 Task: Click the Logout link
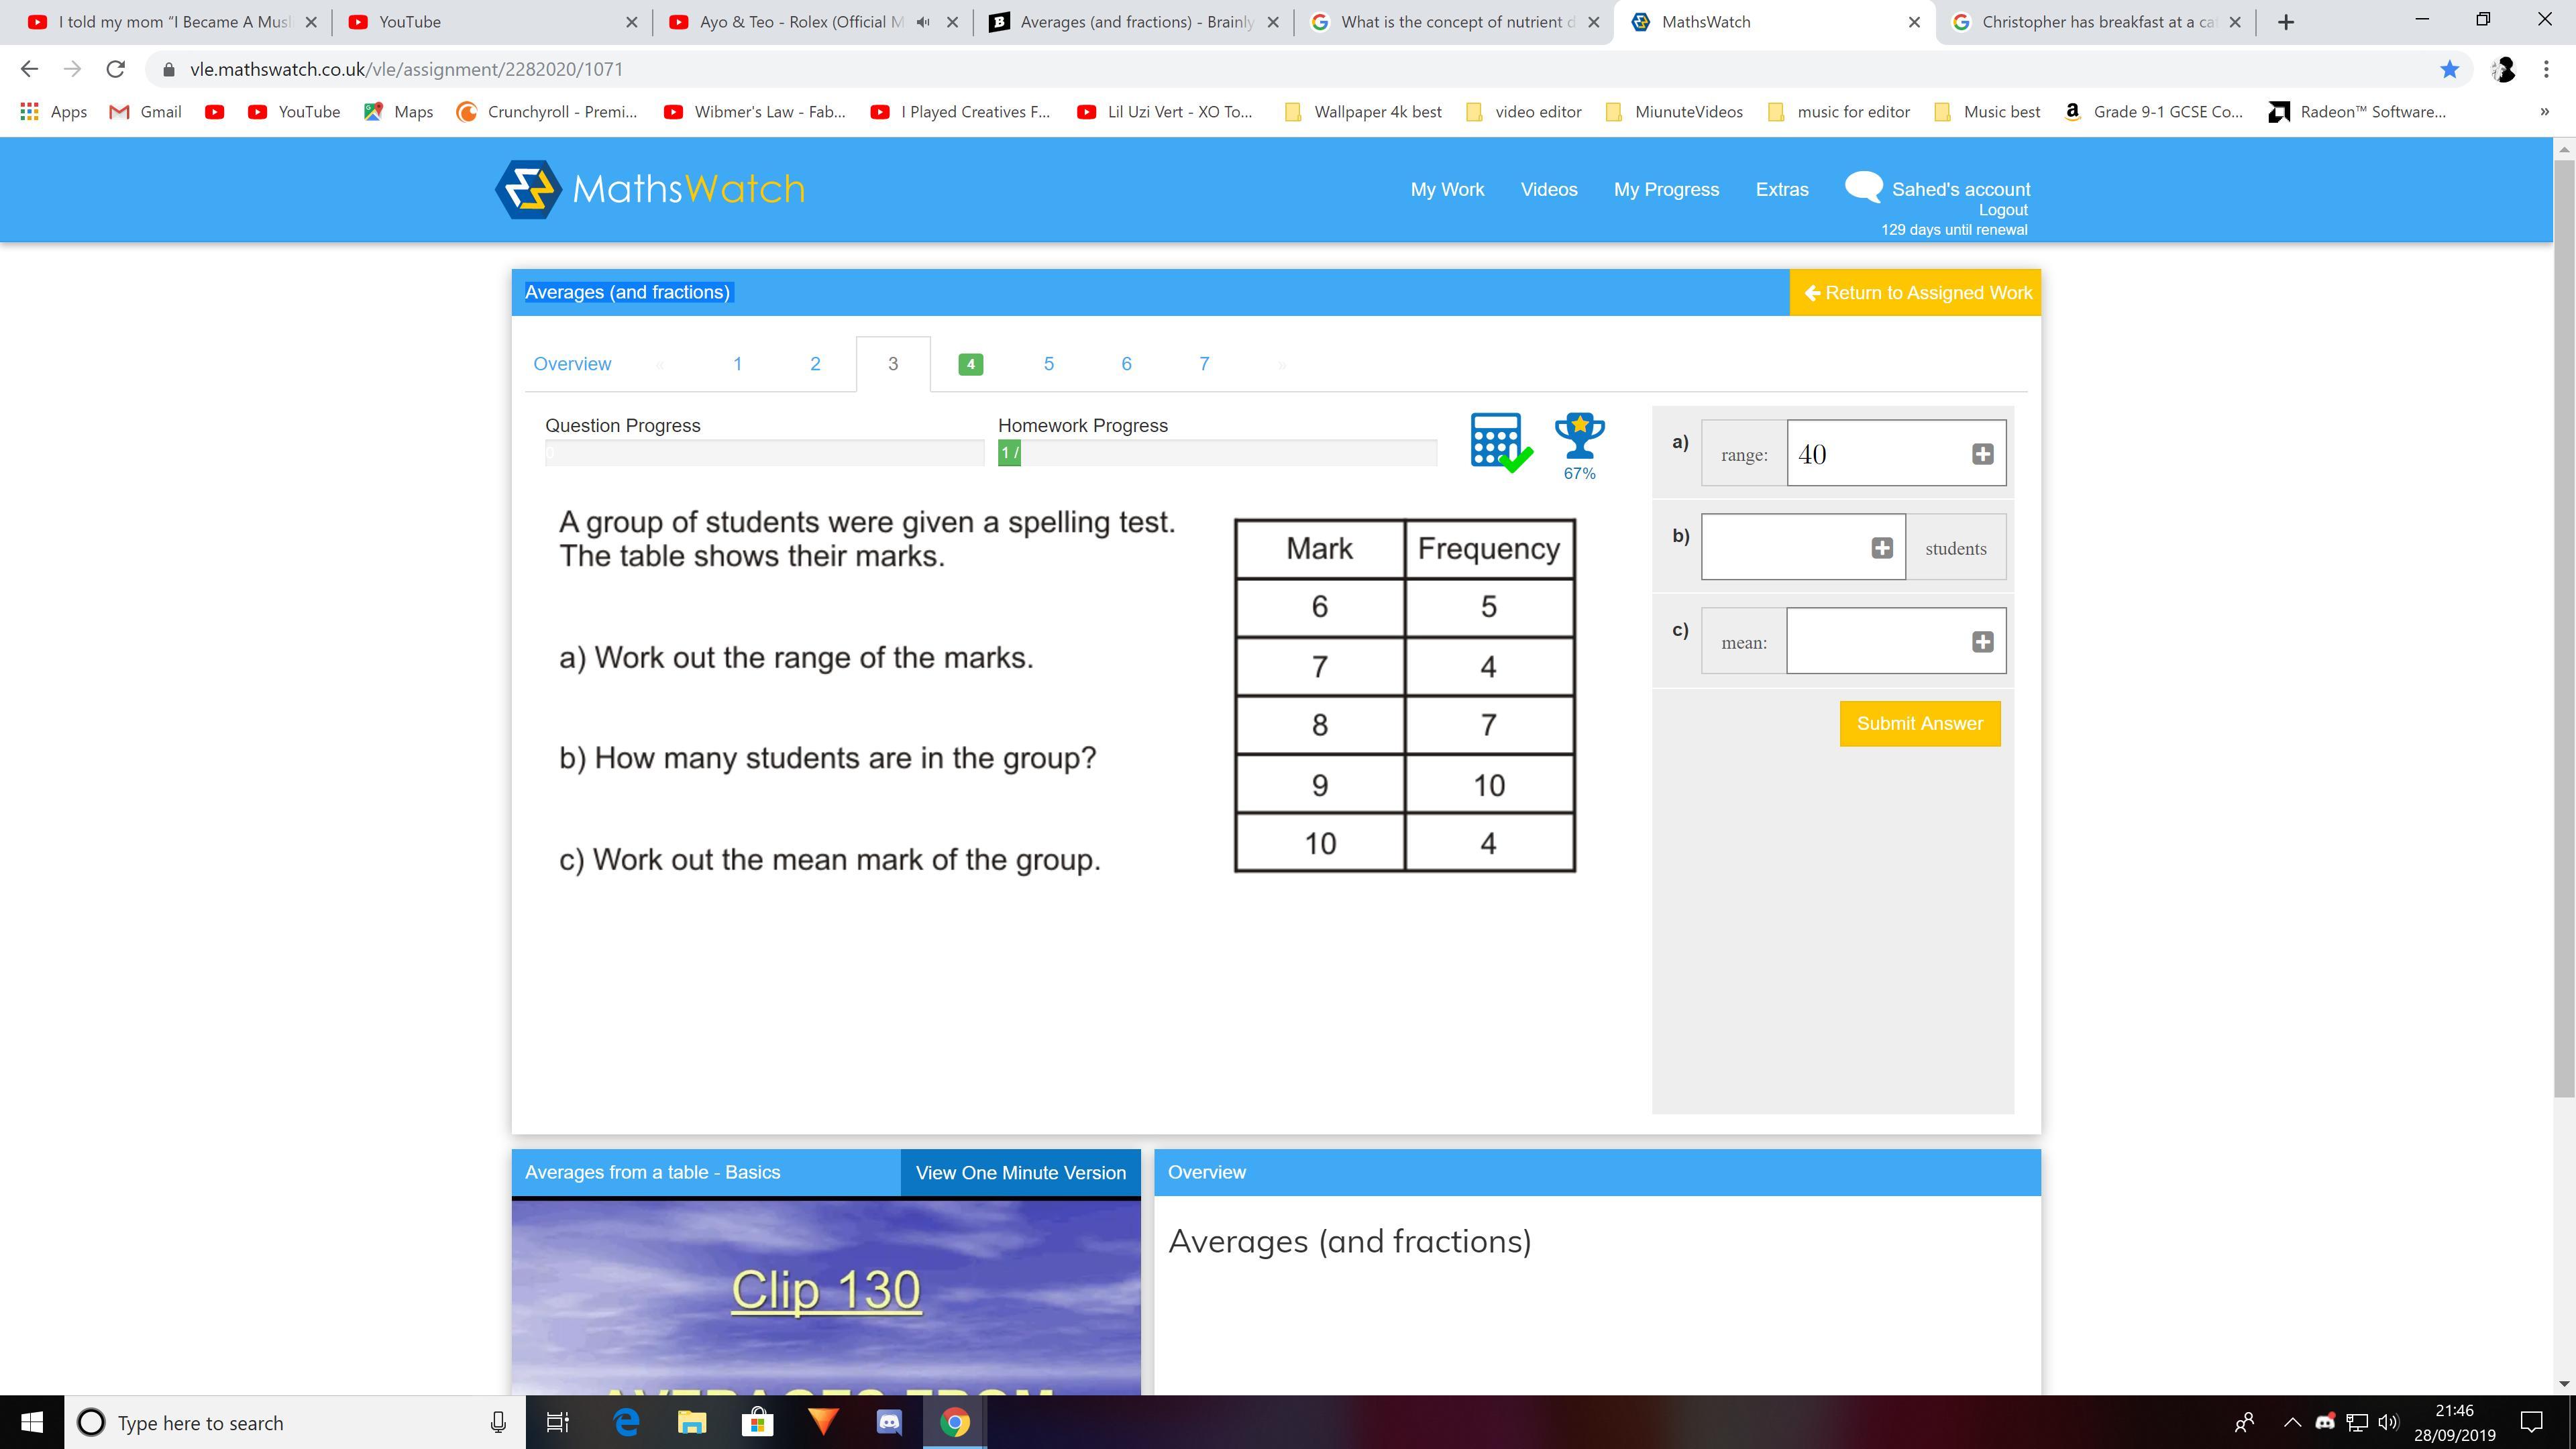click(x=2002, y=210)
